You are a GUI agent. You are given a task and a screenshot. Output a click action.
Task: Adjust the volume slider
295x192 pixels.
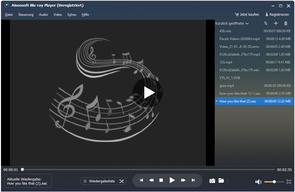click(274, 182)
